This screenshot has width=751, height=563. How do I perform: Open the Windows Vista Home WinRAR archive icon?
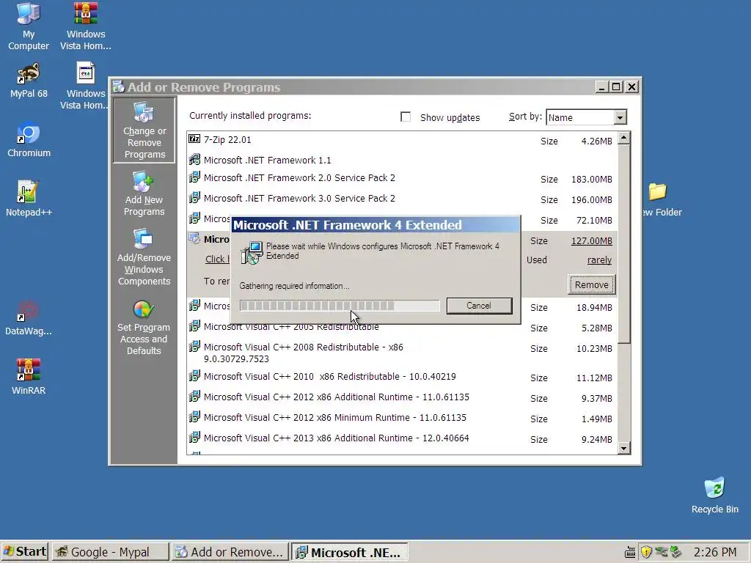[85, 26]
